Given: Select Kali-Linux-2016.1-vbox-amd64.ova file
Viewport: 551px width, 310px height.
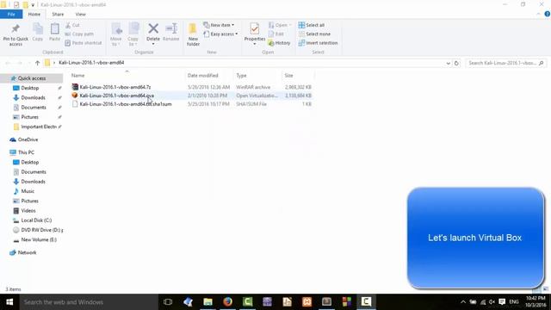Looking at the screenshot, I should point(116,96).
